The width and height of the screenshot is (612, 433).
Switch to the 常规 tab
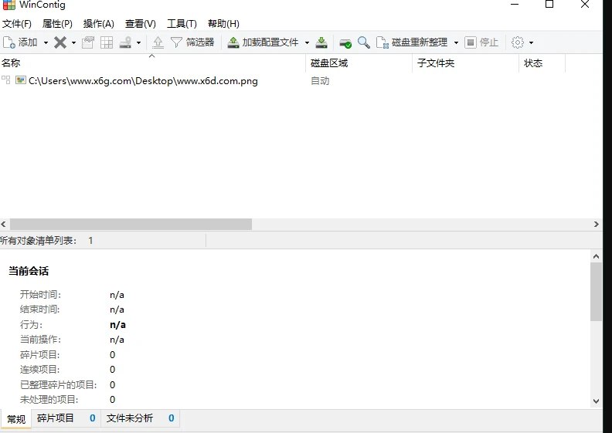tap(16, 419)
